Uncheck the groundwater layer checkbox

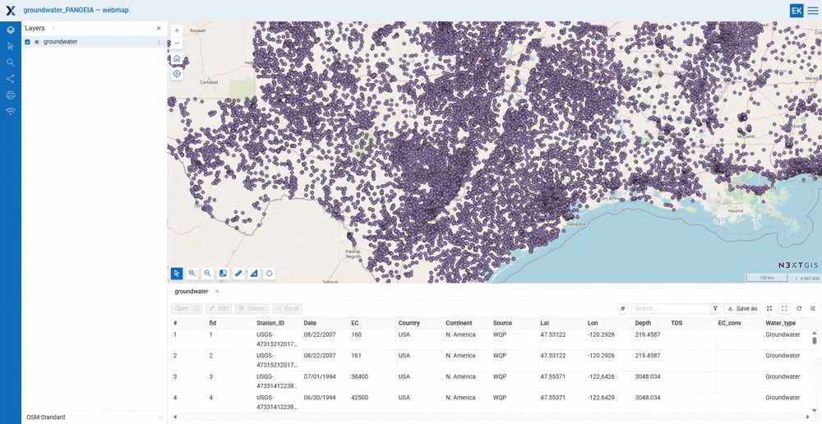click(28, 42)
